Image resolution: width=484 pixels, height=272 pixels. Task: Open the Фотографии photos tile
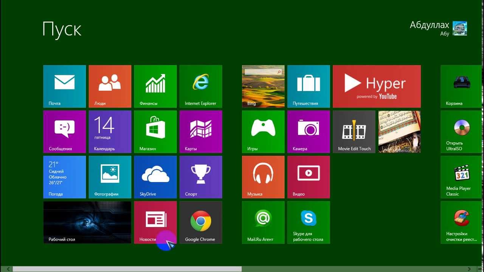[110, 177]
